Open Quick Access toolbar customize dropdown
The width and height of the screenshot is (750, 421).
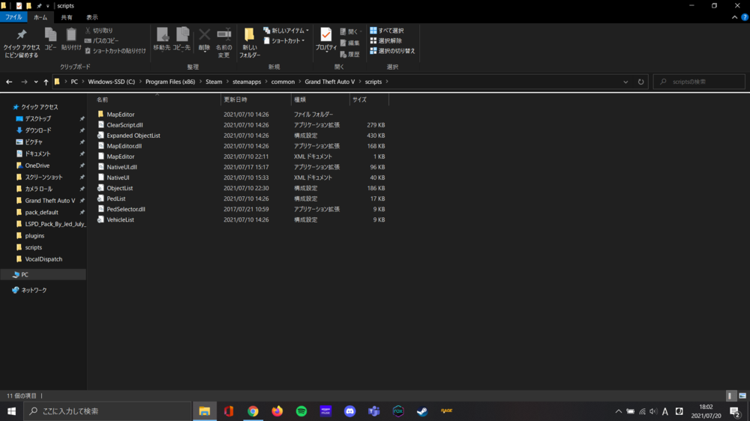pos(47,6)
